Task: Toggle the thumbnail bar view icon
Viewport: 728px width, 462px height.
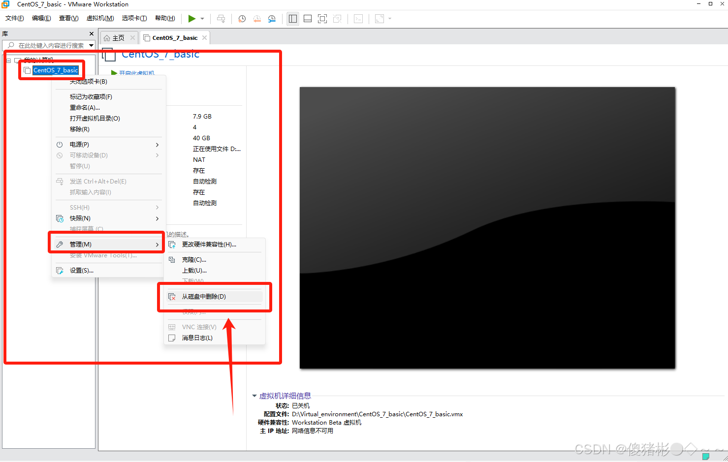Action: coord(308,19)
